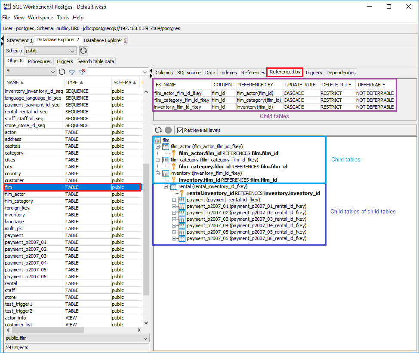
Task: Collapse the rental node in the tree
Action: coord(166,186)
